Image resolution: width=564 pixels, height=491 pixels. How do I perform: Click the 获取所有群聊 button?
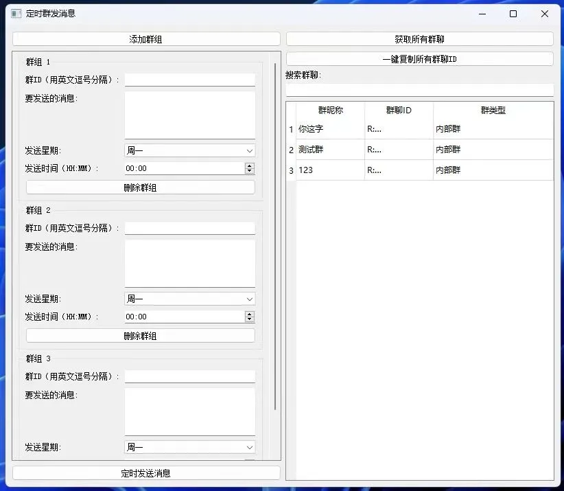419,39
